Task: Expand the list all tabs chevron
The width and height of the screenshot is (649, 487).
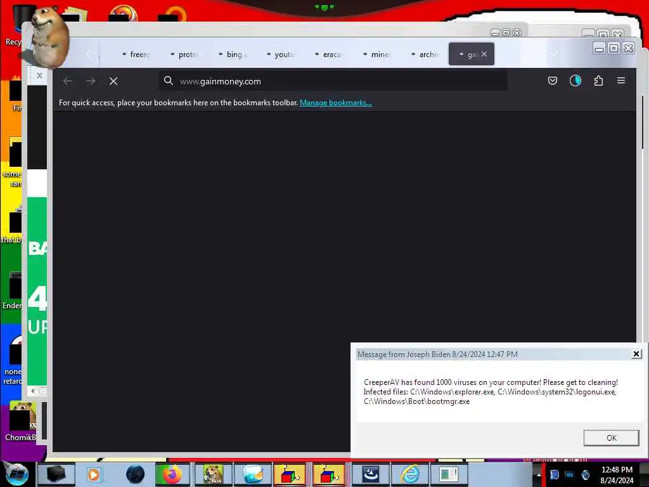Action: point(555,53)
